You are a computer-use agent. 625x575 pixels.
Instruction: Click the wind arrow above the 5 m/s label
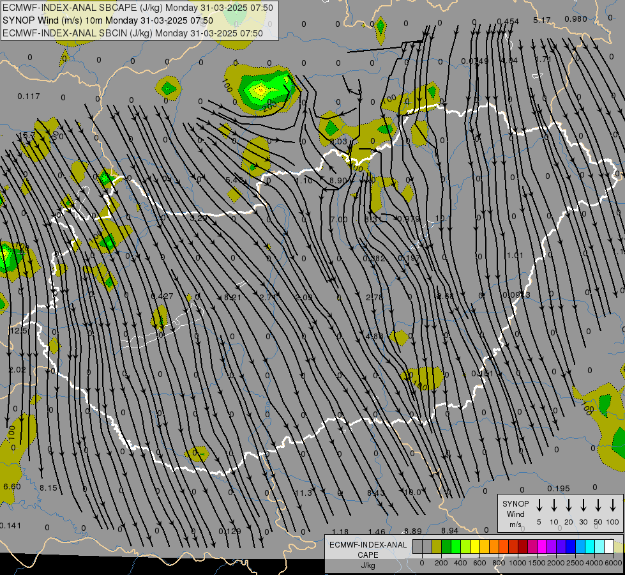539,505
